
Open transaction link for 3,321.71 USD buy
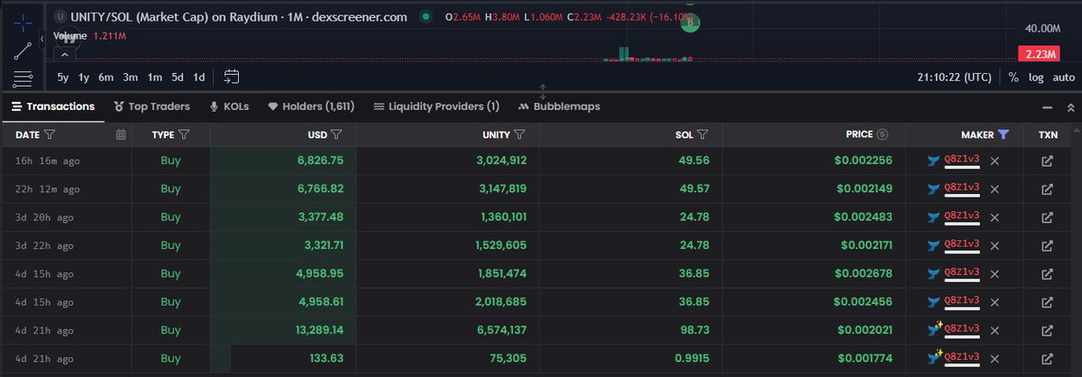click(x=1047, y=244)
